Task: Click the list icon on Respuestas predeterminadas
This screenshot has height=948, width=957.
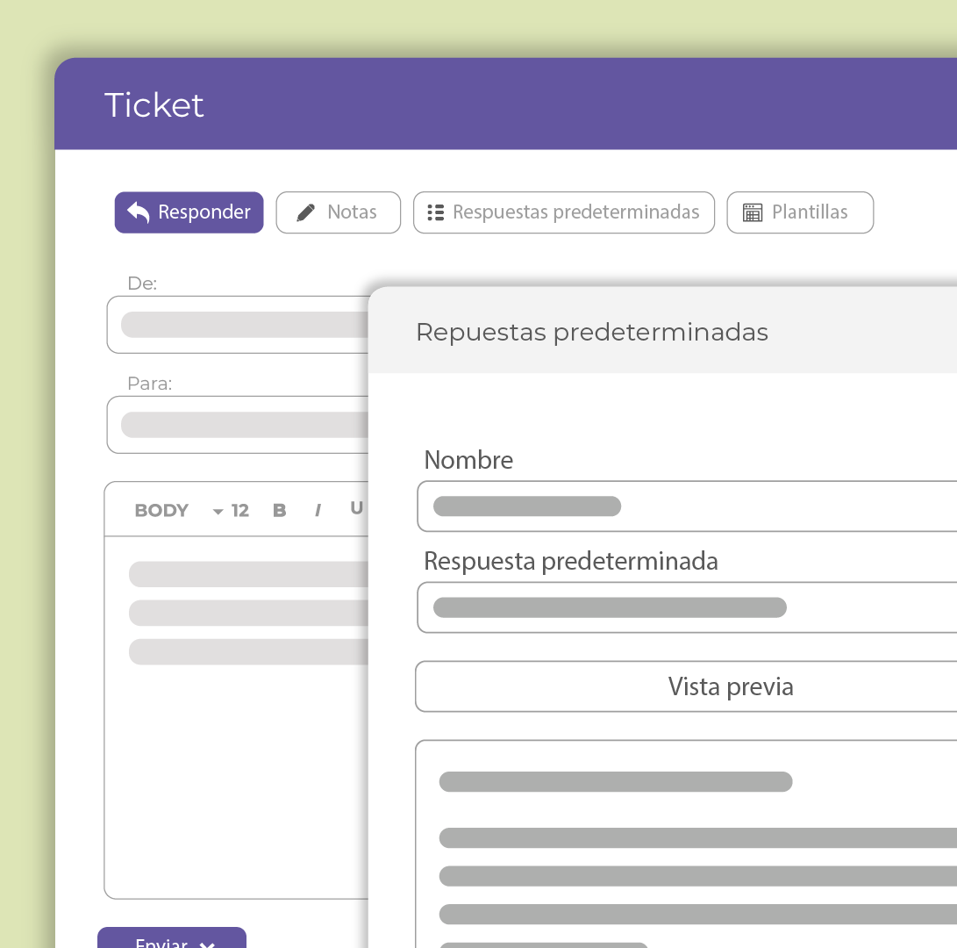Action: point(436,212)
